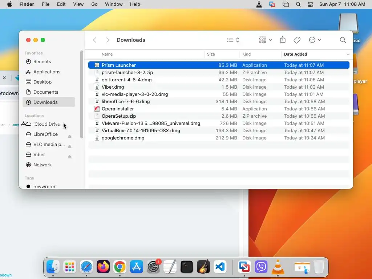
Task: Select the prism-launcher-8-2.zip file
Action: (219, 72)
